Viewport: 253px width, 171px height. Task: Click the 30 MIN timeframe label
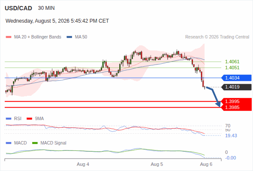[x=46, y=8]
